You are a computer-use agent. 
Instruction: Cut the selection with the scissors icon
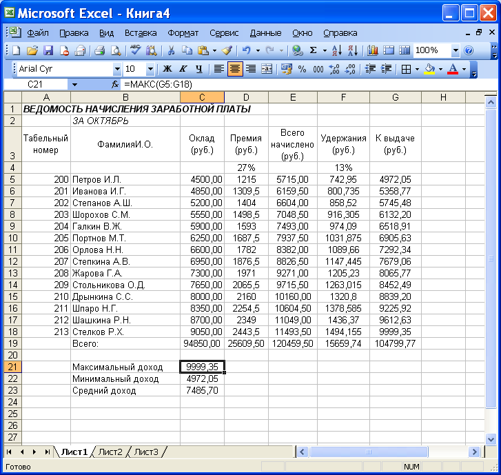click(172, 50)
